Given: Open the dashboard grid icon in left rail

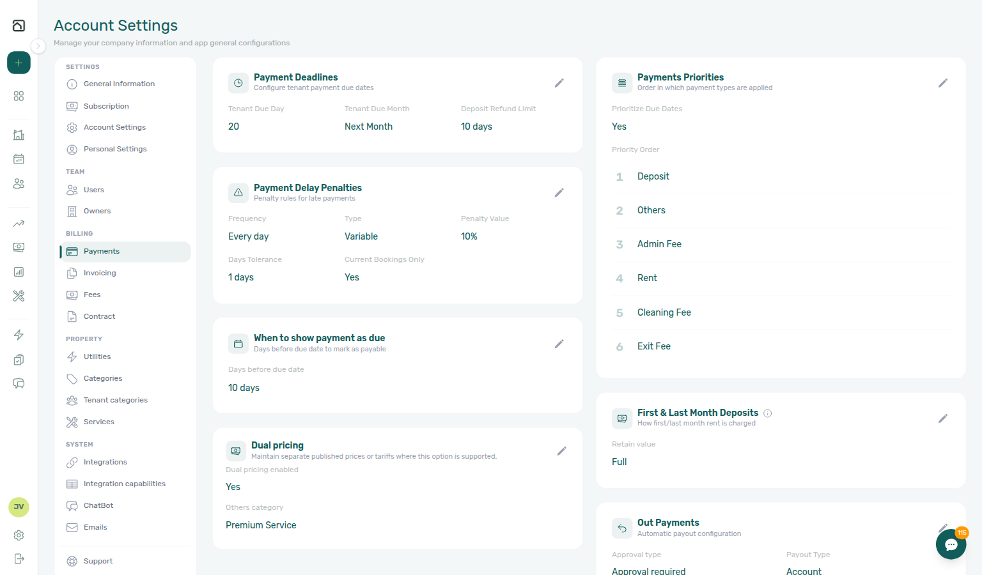Looking at the screenshot, I should (x=19, y=96).
